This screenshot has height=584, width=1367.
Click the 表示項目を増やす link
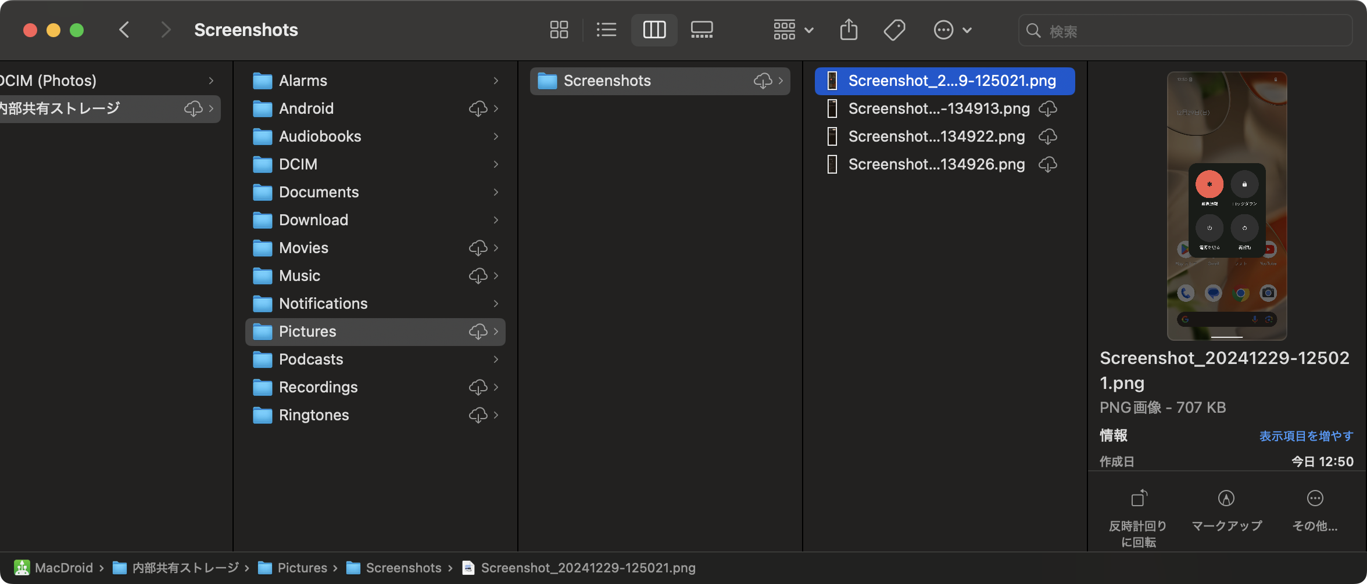[1306, 436]
